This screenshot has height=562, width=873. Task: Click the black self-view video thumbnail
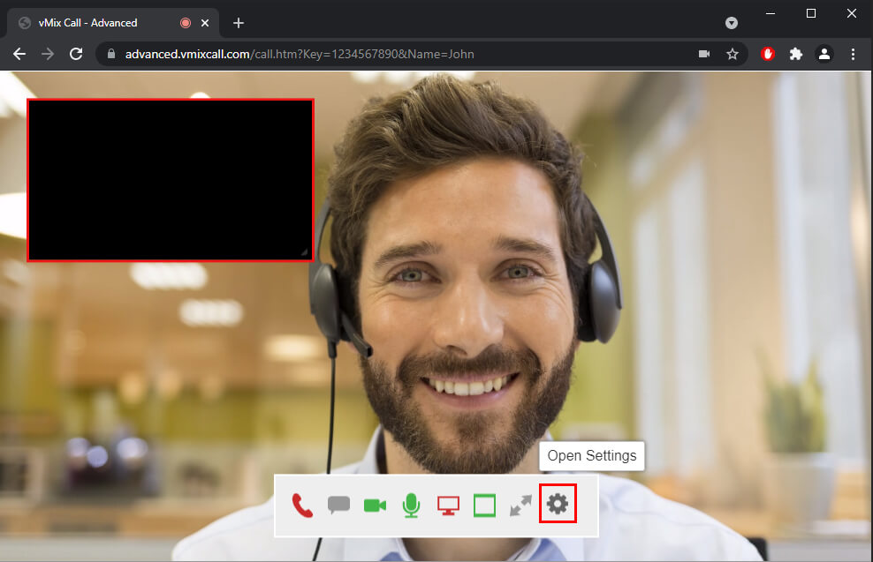point(171,180)
